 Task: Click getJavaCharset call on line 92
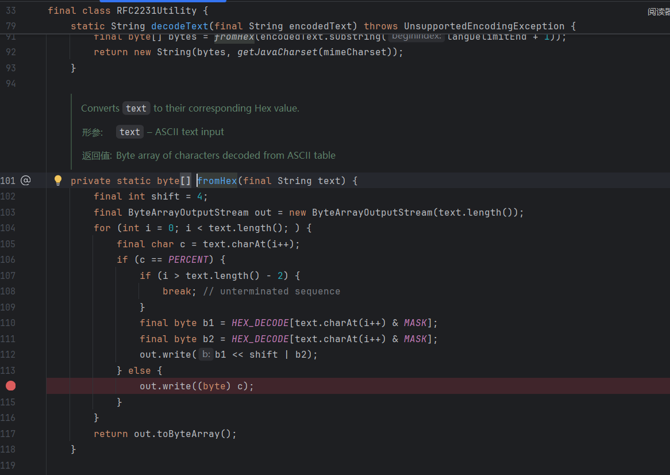click(x=278, y=52)
